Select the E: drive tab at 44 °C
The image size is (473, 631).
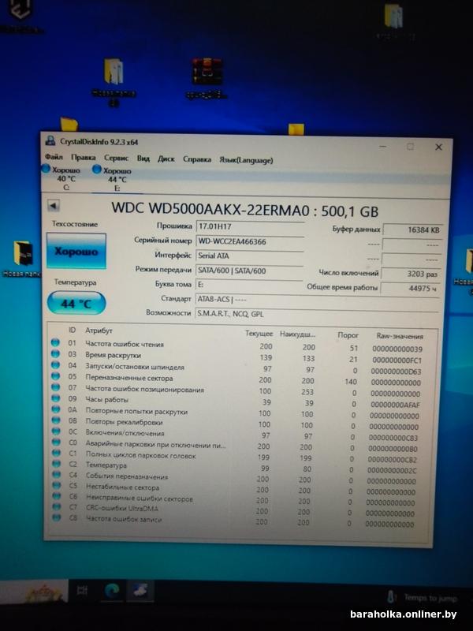(113, 179)
